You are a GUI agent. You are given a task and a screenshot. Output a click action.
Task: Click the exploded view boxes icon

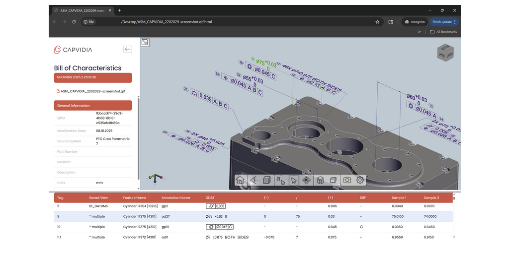tap(321, 180)
